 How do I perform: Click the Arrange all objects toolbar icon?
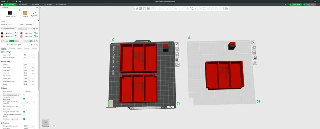tap(149, 9)
